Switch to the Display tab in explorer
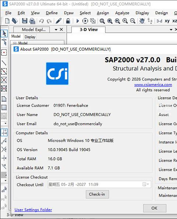Image resolution: width=177 pixels, height=219 pixels. [30, 37]
